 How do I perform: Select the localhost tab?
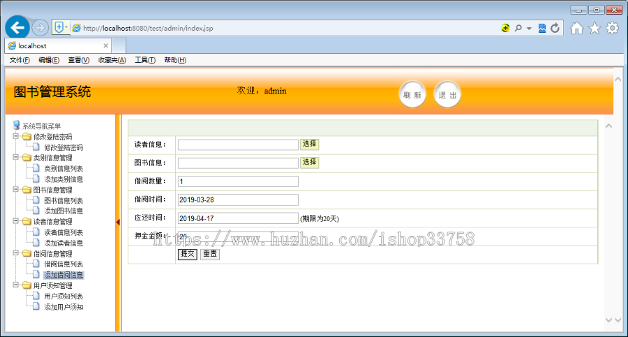[58, 45]
